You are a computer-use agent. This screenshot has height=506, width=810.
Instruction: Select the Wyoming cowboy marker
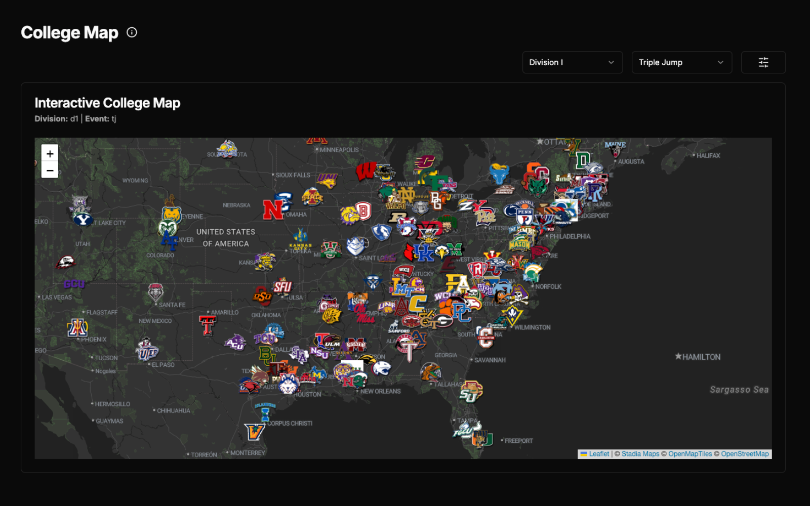point(171,200)
